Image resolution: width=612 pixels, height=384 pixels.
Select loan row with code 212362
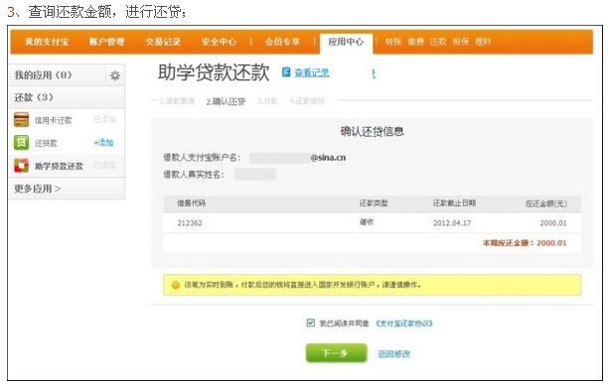372,223
